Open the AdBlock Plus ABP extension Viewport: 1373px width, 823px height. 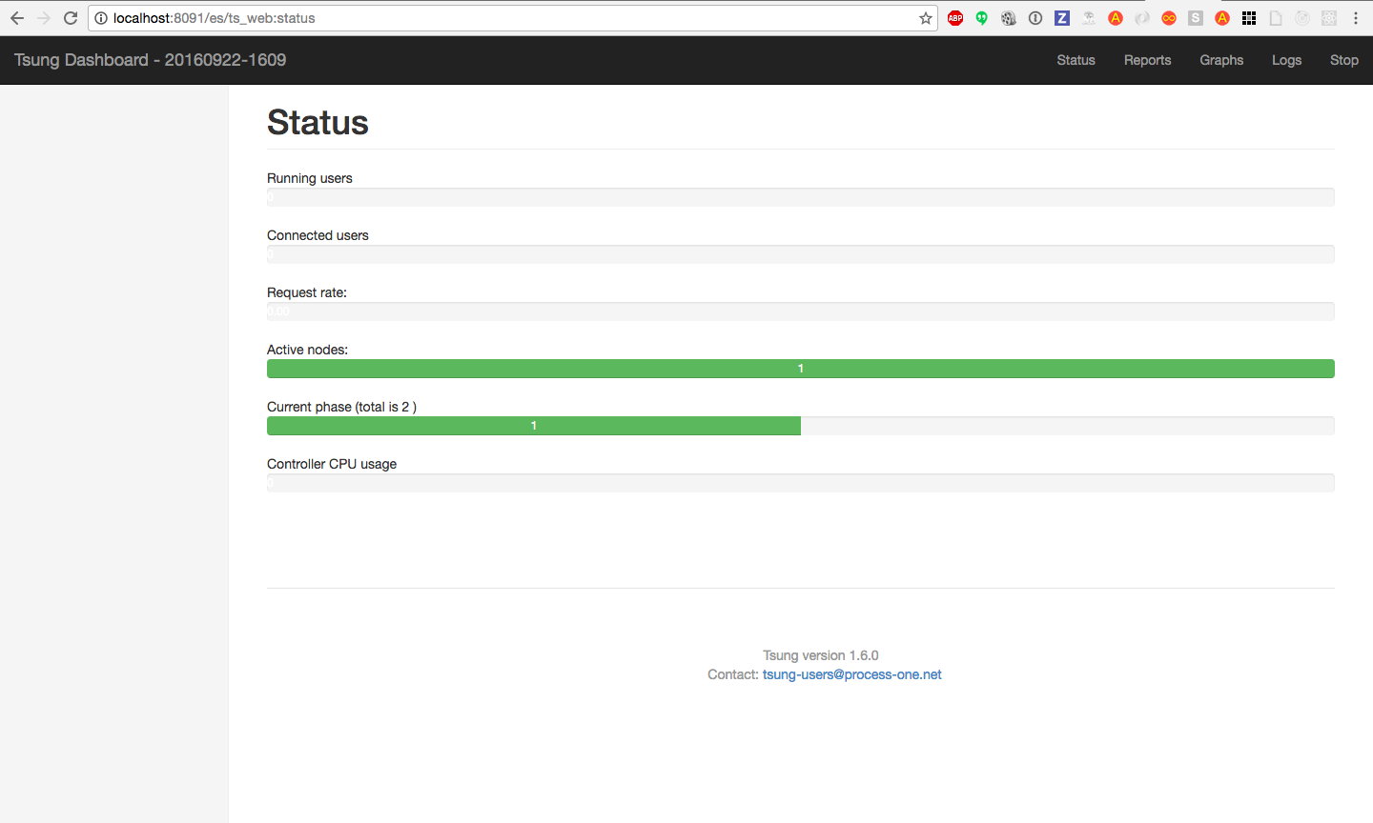coord(955,18)
